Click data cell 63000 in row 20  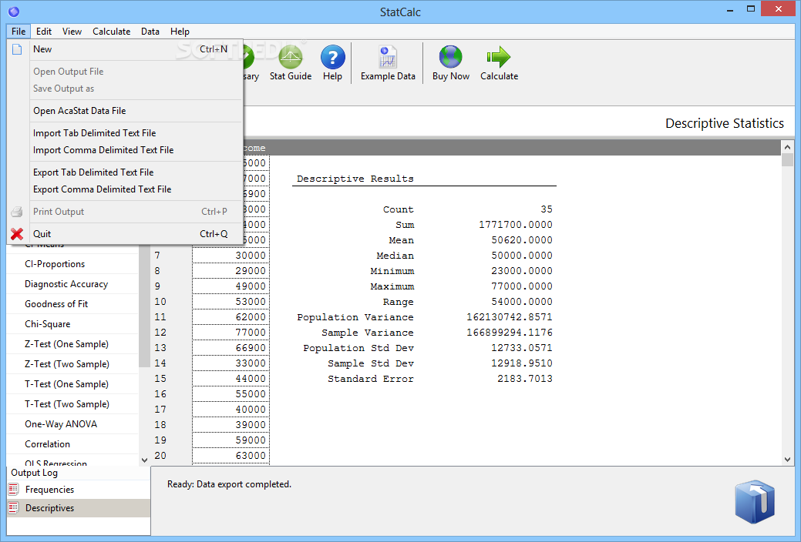tap(231, 455)
